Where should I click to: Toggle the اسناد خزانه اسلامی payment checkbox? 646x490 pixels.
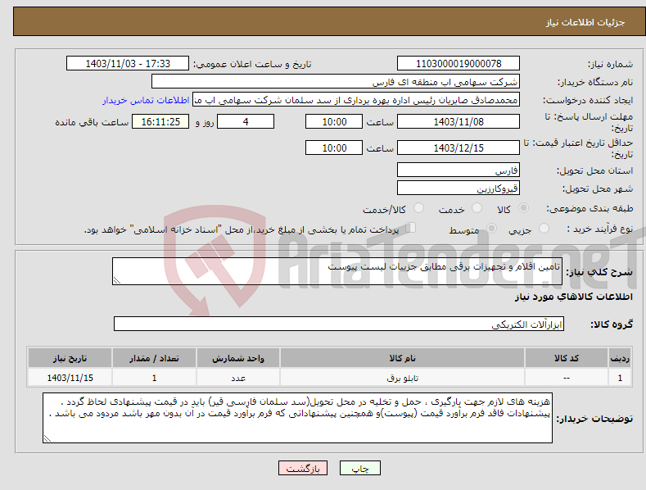click(411, 228)
